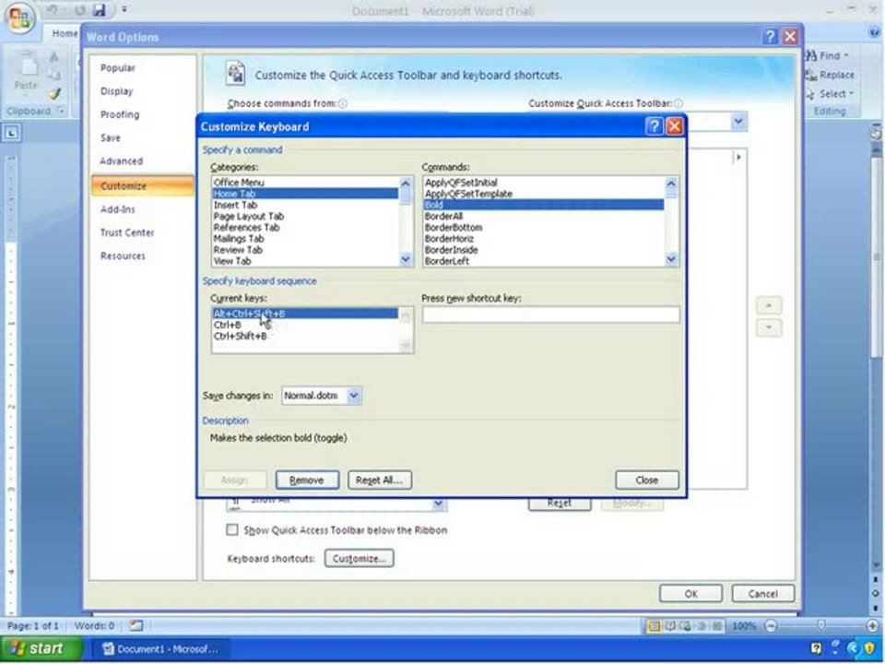Click the Save icon in Quick Access Toolbar
The image size is (885, 664).
click(100, 10)
